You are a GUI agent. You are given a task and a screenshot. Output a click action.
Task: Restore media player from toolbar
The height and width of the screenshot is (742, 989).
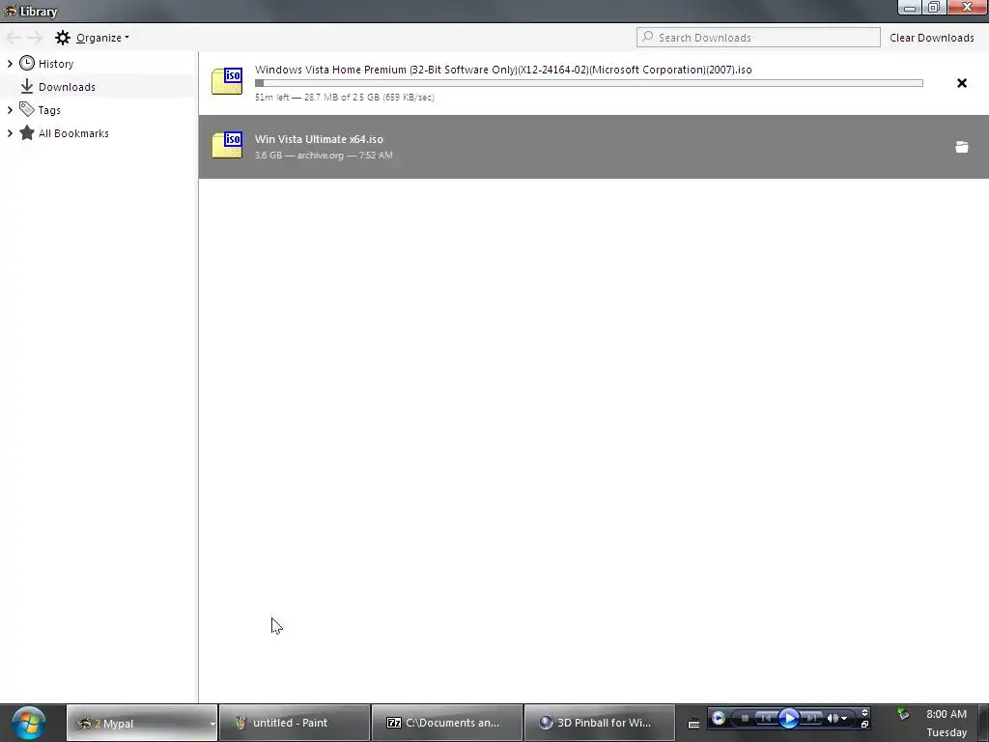click(x=864, y=725)
